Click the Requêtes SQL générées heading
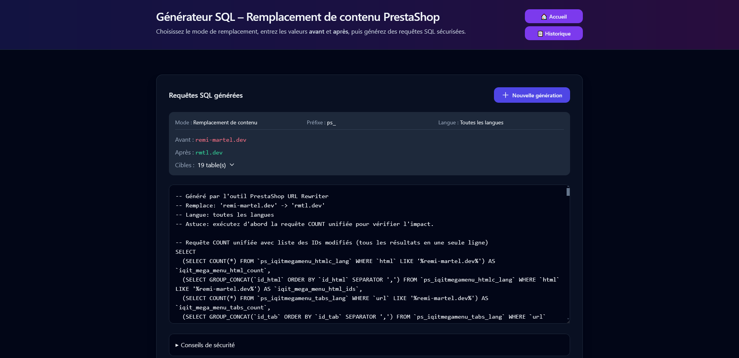Viewport: 739px width, 358px height. click(x=205, y=95)
